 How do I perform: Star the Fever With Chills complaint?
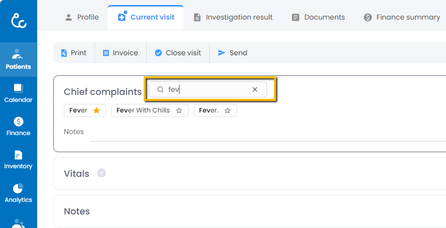pyautogui.click(x=179, y=110)
